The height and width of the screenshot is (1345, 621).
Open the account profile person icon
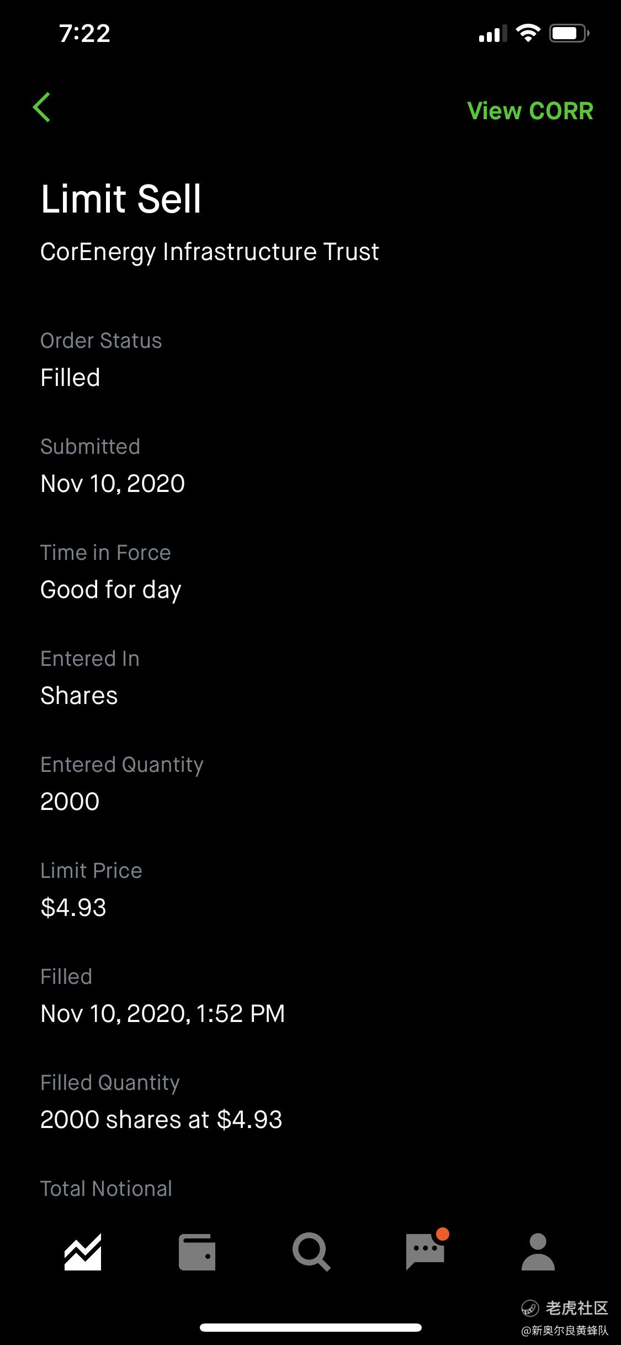[x=538, y=1252]
